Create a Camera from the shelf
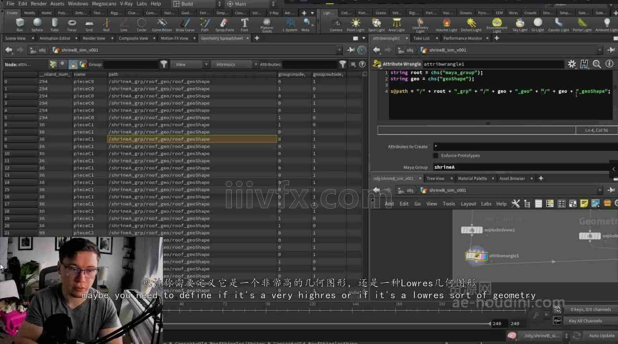Viewport: 618px width, 344px height. [336, 25]
